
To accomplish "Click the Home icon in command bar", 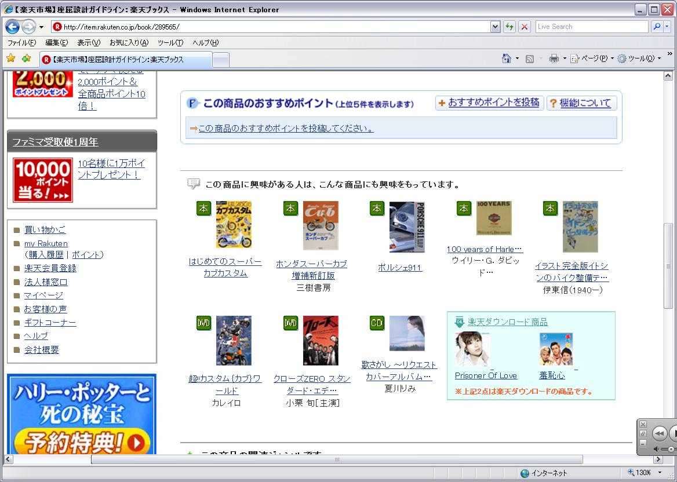I will 507,59.
